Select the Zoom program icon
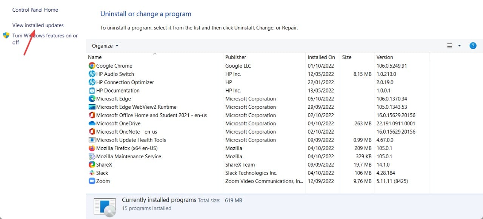The image size is (483, 219). click(x=92, y=181)
